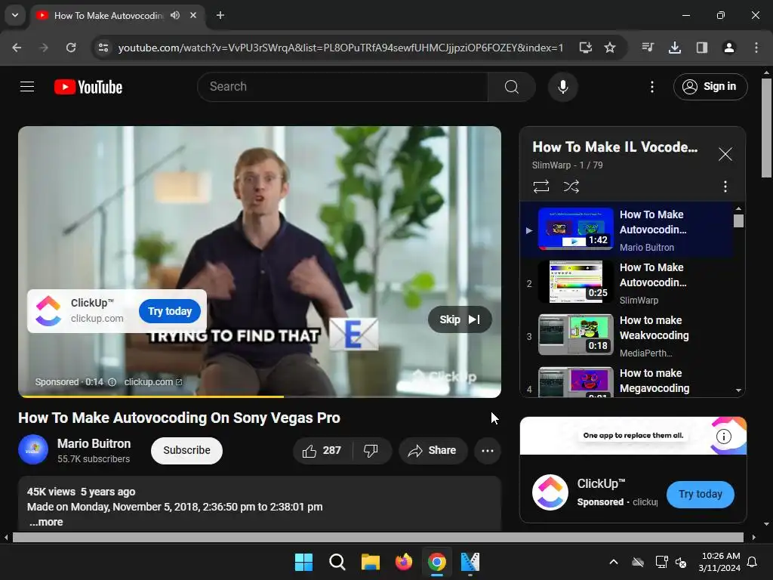Image resolution: width=773 pixels, height=580 pixels.
Task: View site information icon in address bar
Action: pos(103,48)
